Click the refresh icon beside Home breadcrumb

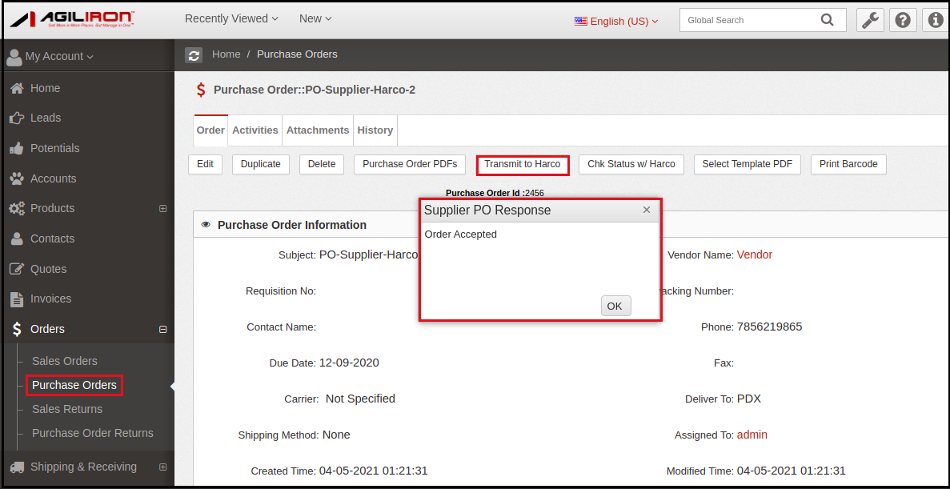[x=194, y=55]
